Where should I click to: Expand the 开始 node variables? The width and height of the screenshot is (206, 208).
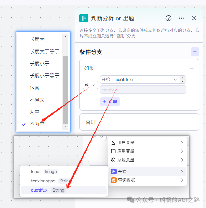148,172
